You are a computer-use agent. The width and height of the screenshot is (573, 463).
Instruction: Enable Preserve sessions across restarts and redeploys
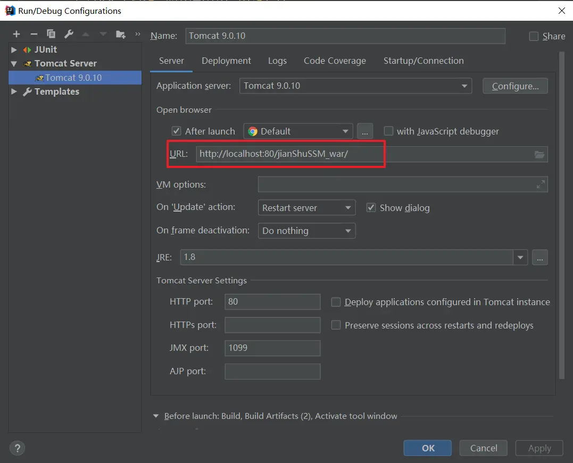[336, 325]
